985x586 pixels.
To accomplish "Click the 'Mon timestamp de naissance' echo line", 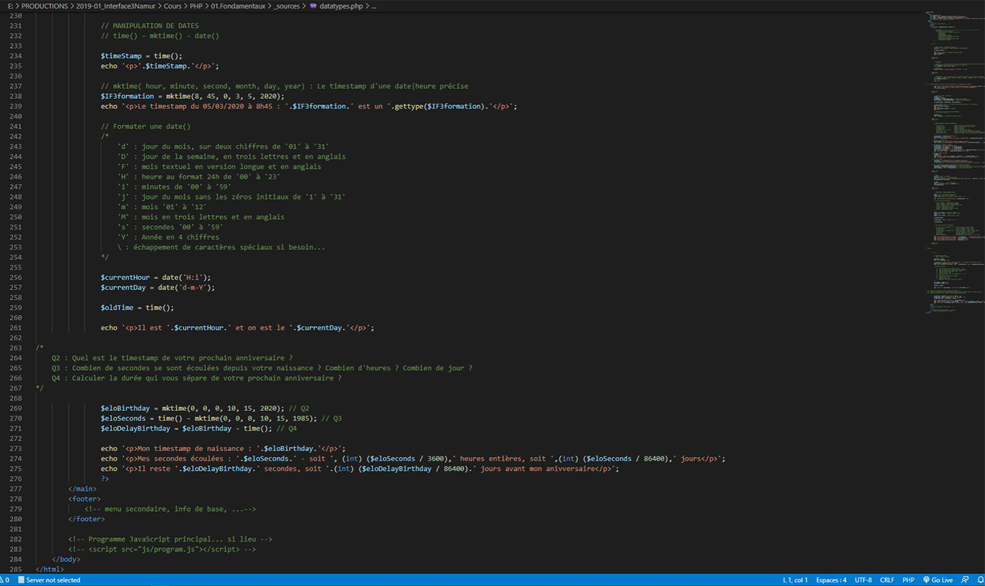I will point(223,448).
